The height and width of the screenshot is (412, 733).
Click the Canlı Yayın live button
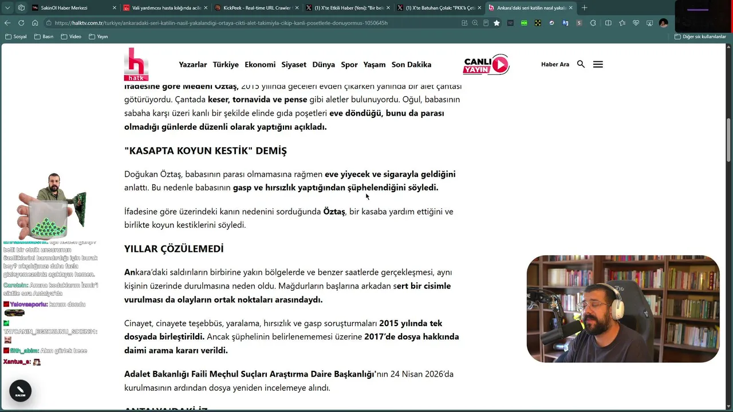click(486, 65)
